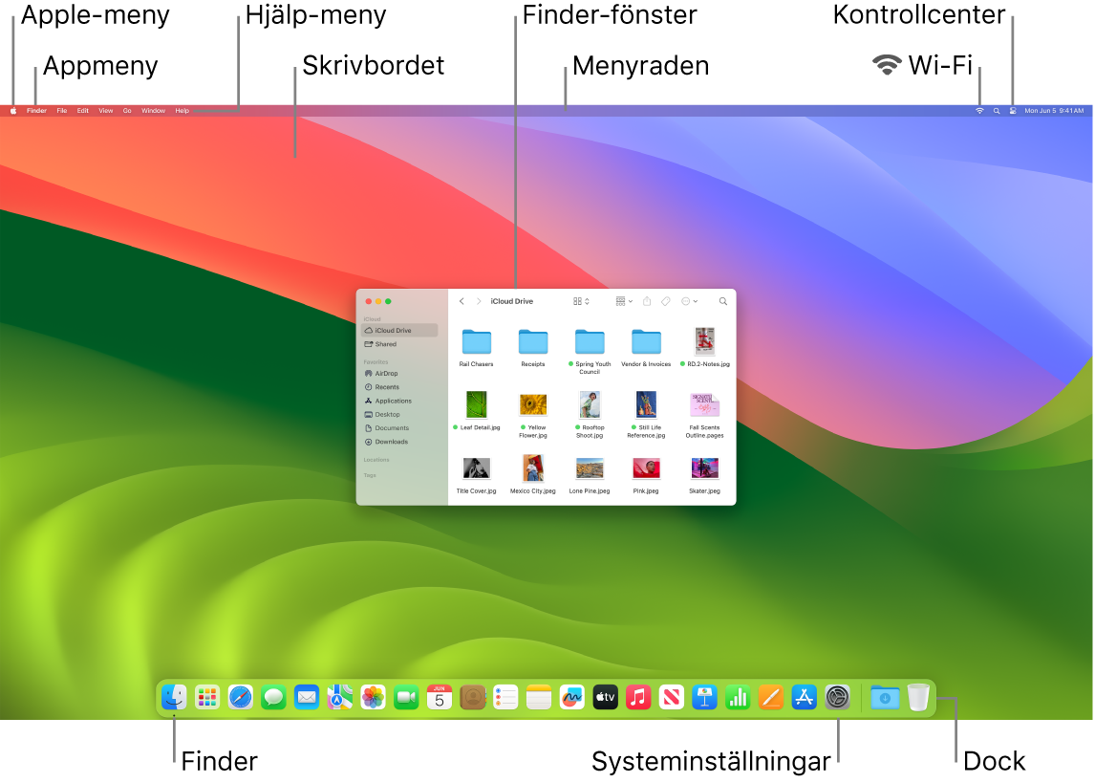Select the Skater.jpeg file thumbnail

[x=704, y=468]
